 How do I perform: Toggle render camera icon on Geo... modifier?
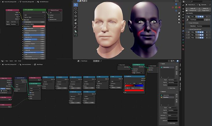(x=202, y=17)
